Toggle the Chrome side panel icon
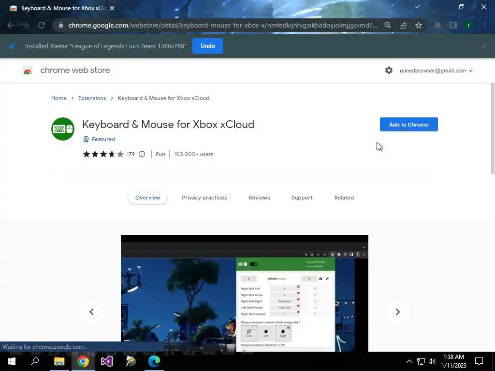 (453, 25)
